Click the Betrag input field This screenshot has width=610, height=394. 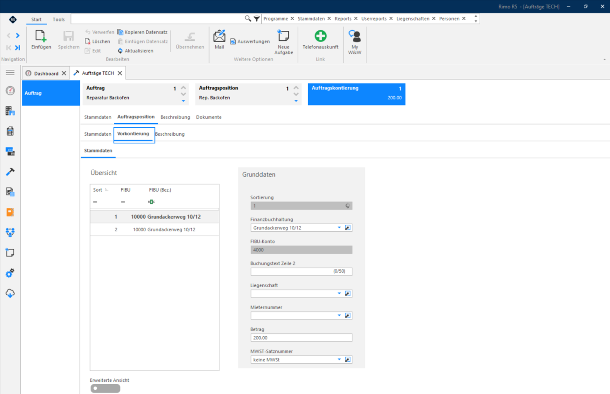point(301,338)
